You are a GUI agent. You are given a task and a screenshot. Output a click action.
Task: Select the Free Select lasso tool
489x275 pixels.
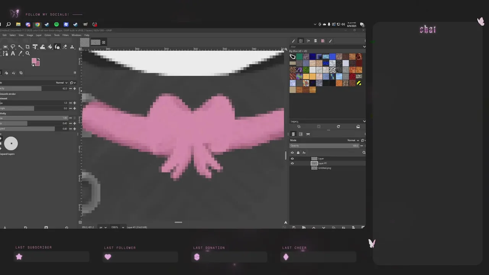click(x=13, y=47)
